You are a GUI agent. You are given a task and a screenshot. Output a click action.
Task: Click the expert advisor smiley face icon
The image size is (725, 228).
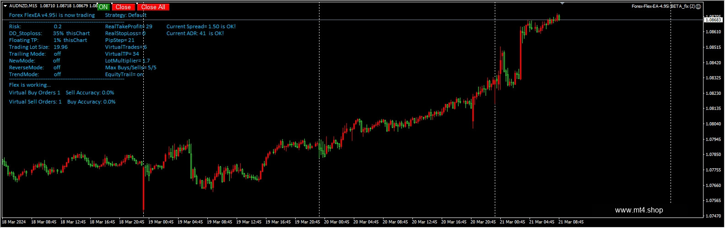(x=698, y=6)
